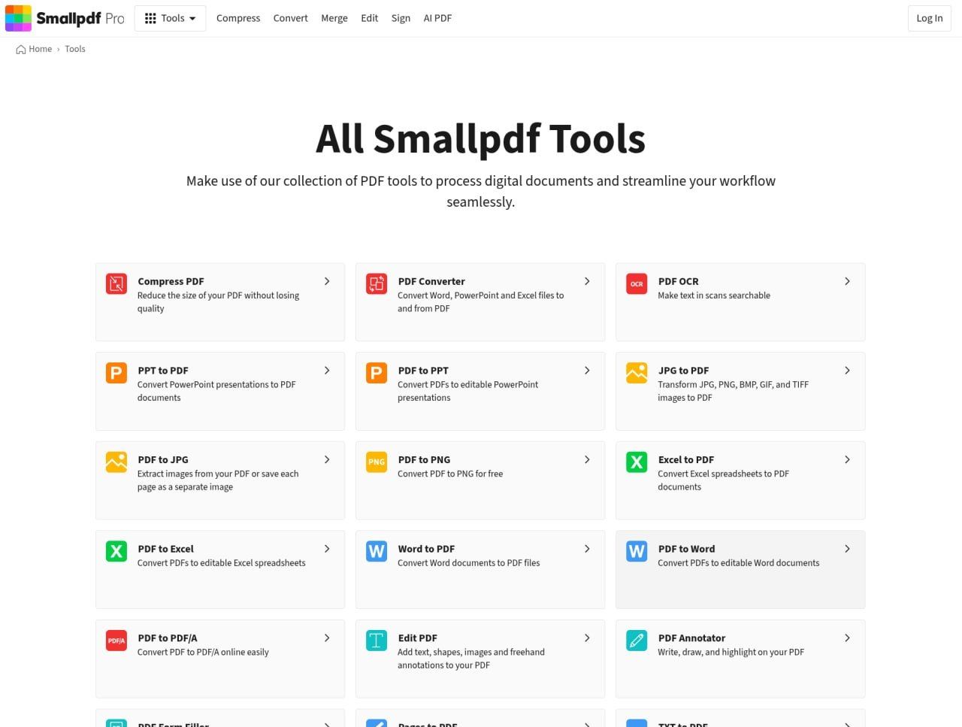Click the Compress PDF tool icon

click(116, 283)
